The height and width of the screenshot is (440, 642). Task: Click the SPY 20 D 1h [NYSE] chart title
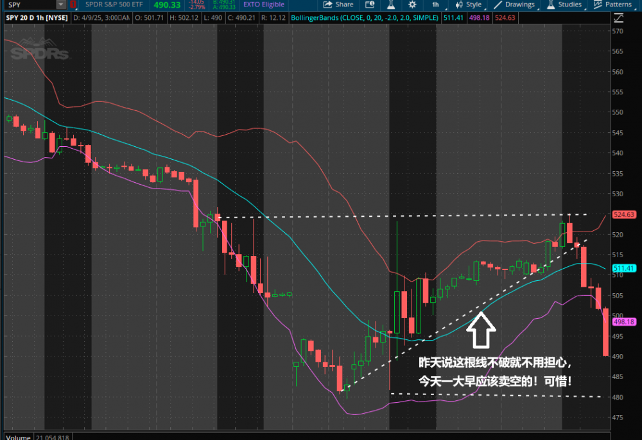(x=36, y=18)
